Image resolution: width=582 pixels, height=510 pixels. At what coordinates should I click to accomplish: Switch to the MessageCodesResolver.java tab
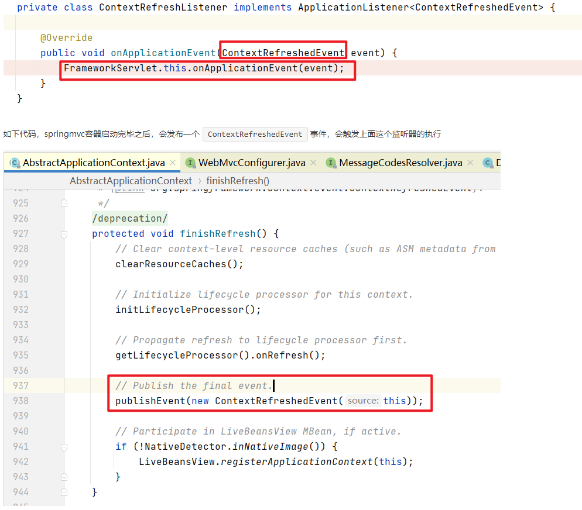pyautogui.click(x=400, y=163)
